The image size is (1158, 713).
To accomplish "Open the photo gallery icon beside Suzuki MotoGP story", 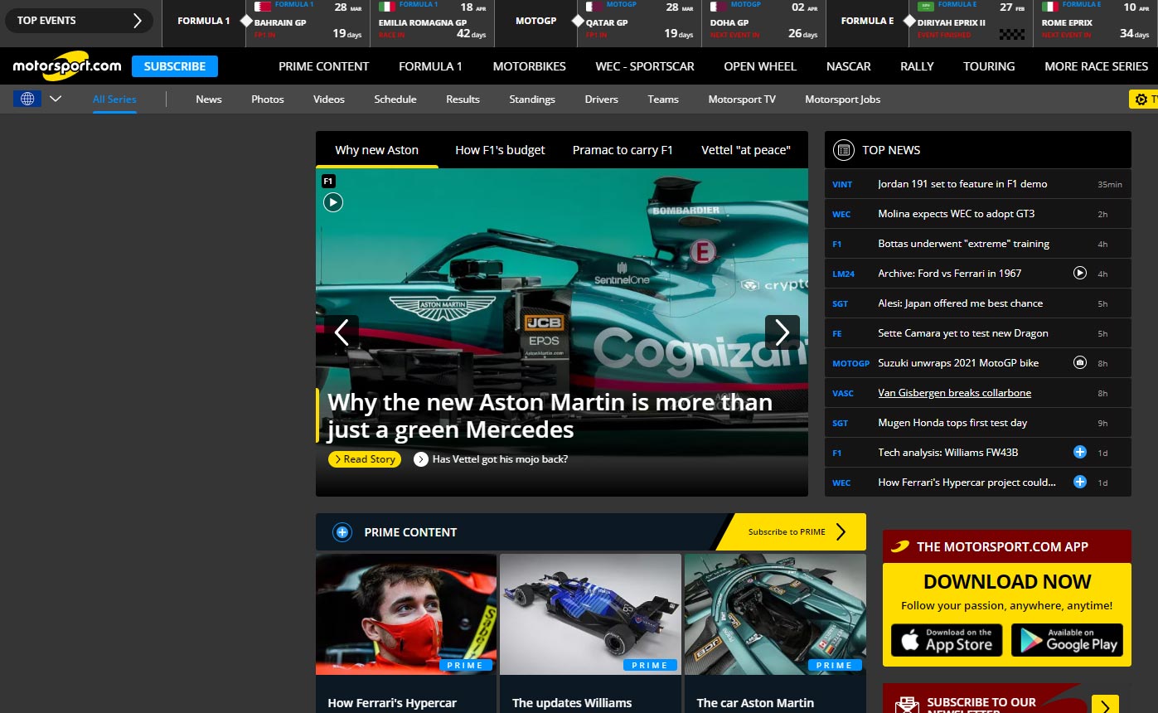I will [1079, 362].
